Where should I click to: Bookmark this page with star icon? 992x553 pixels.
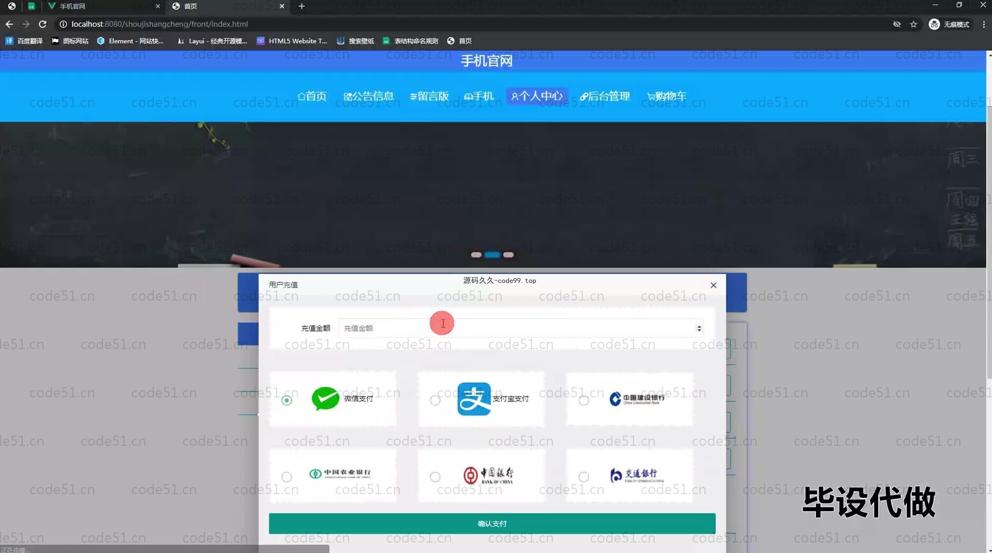(914, 25)
